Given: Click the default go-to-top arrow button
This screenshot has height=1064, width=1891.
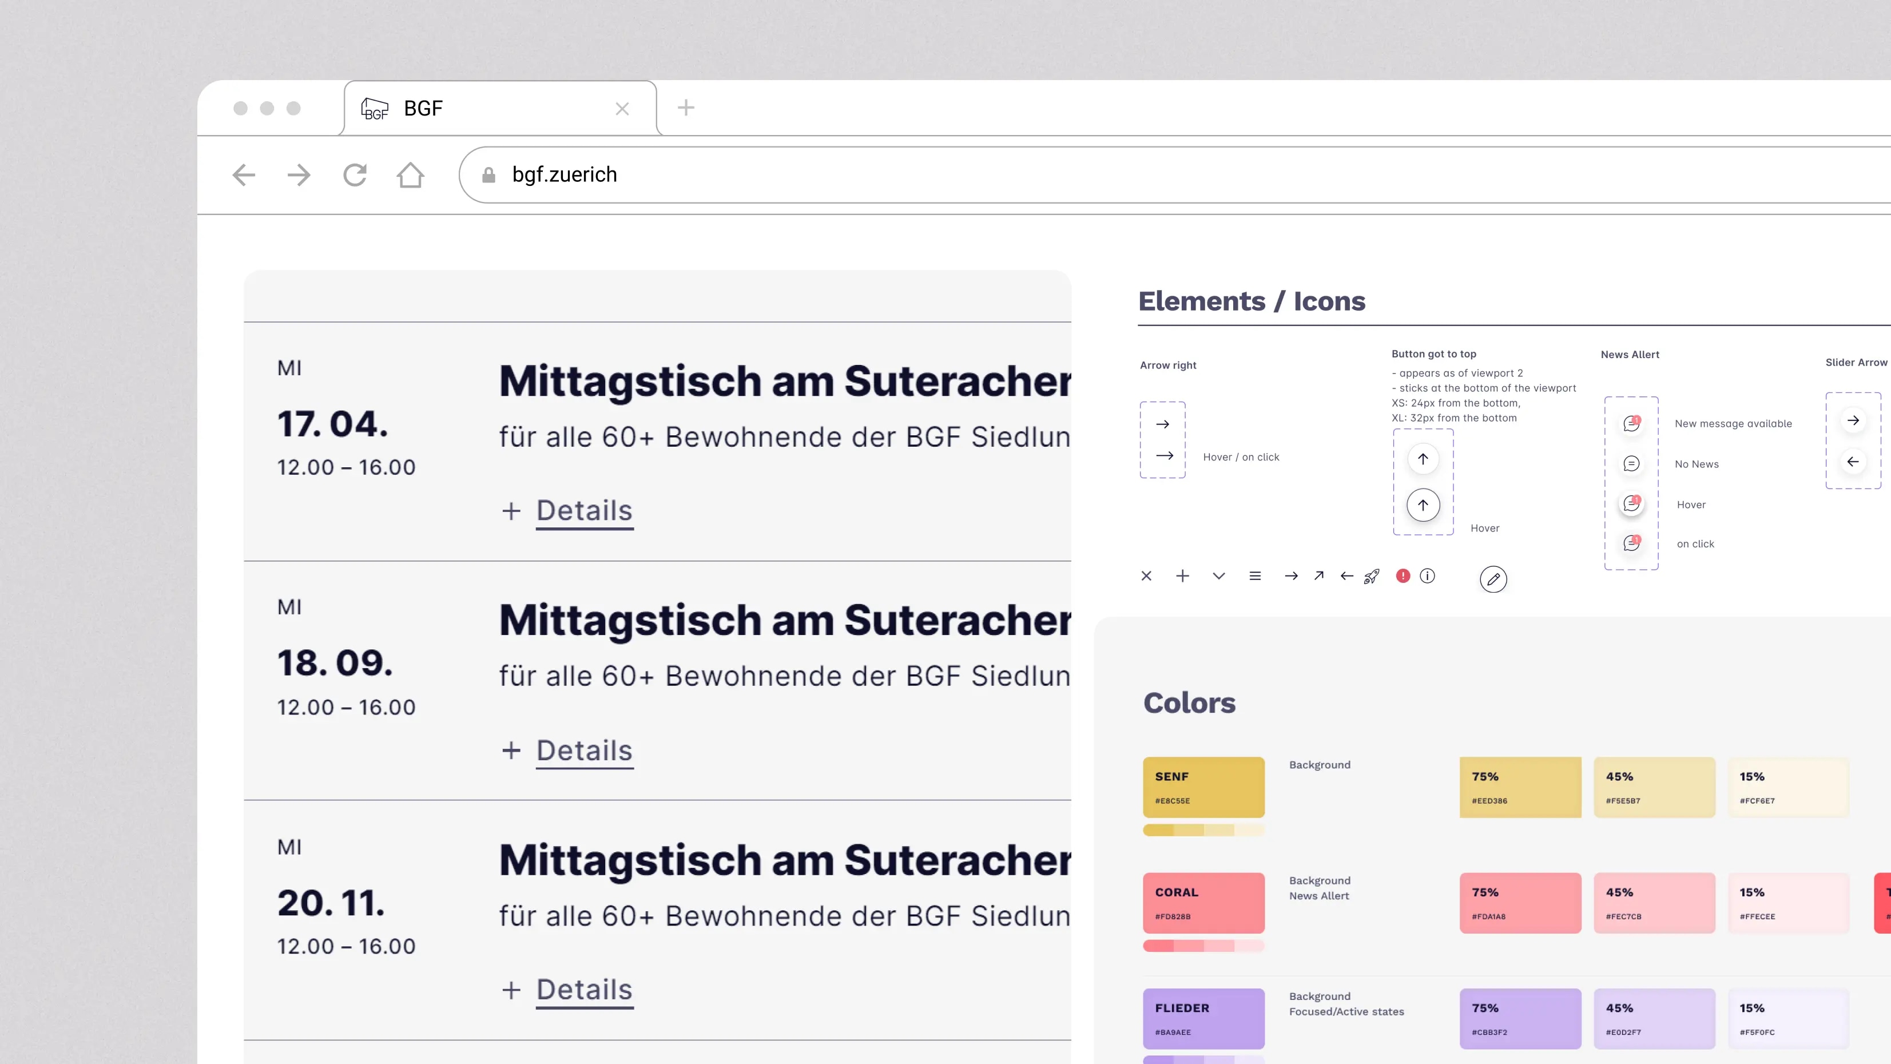Looking at the screenshot, I should tap(1423, 459).
